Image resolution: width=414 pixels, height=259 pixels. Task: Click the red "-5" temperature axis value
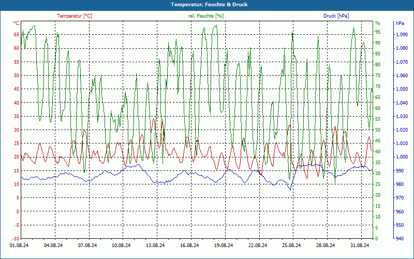pos(17,225)
